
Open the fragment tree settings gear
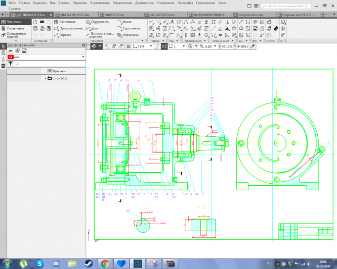click(x=84, y=46)
